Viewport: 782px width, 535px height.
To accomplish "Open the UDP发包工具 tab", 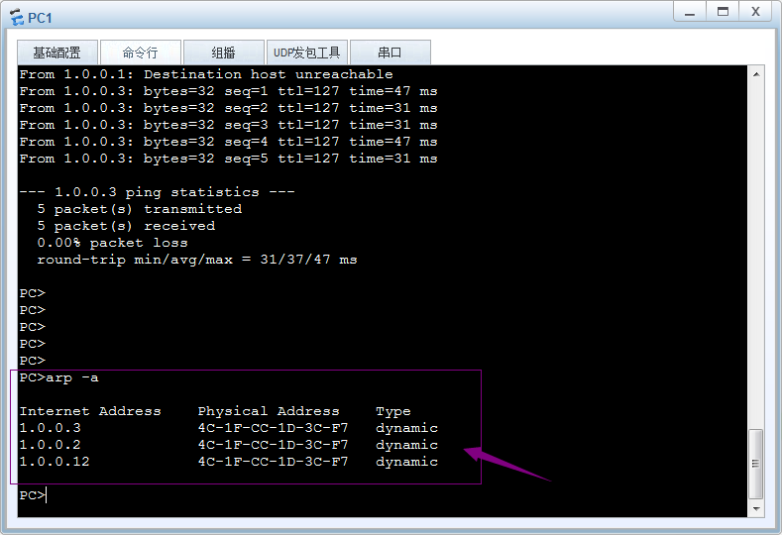I will [x=306, y=53].
